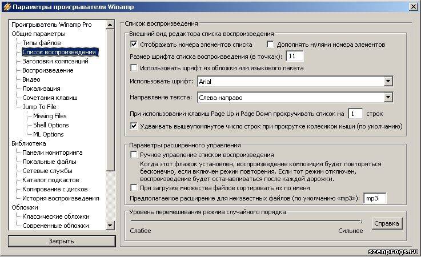Close the Winamp preferences window with X
Image resolution: width=421 pixels, height=257 pixels.
click(x=412, y=6)
